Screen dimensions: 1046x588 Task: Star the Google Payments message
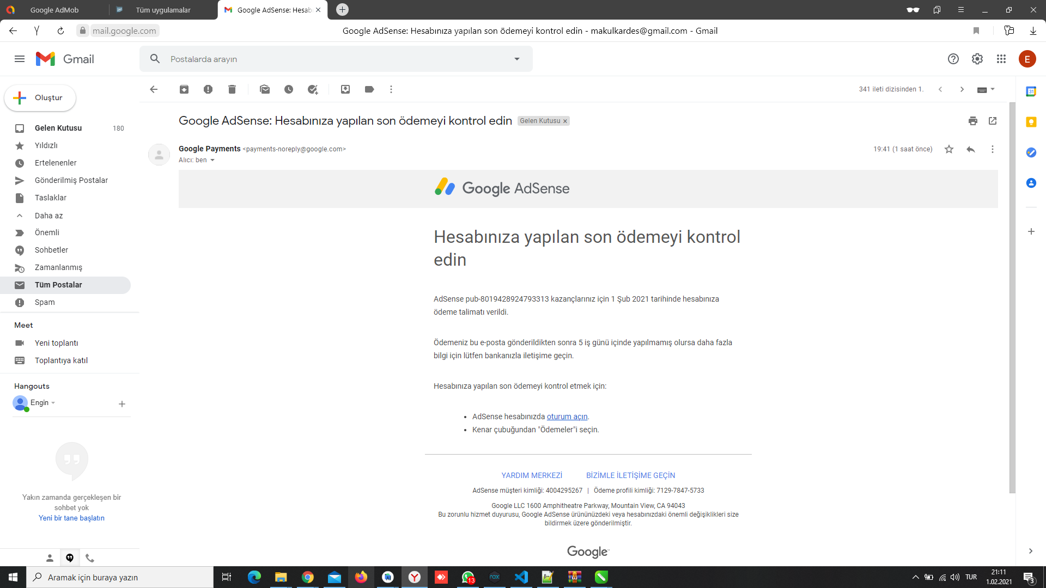click(949, 149)
